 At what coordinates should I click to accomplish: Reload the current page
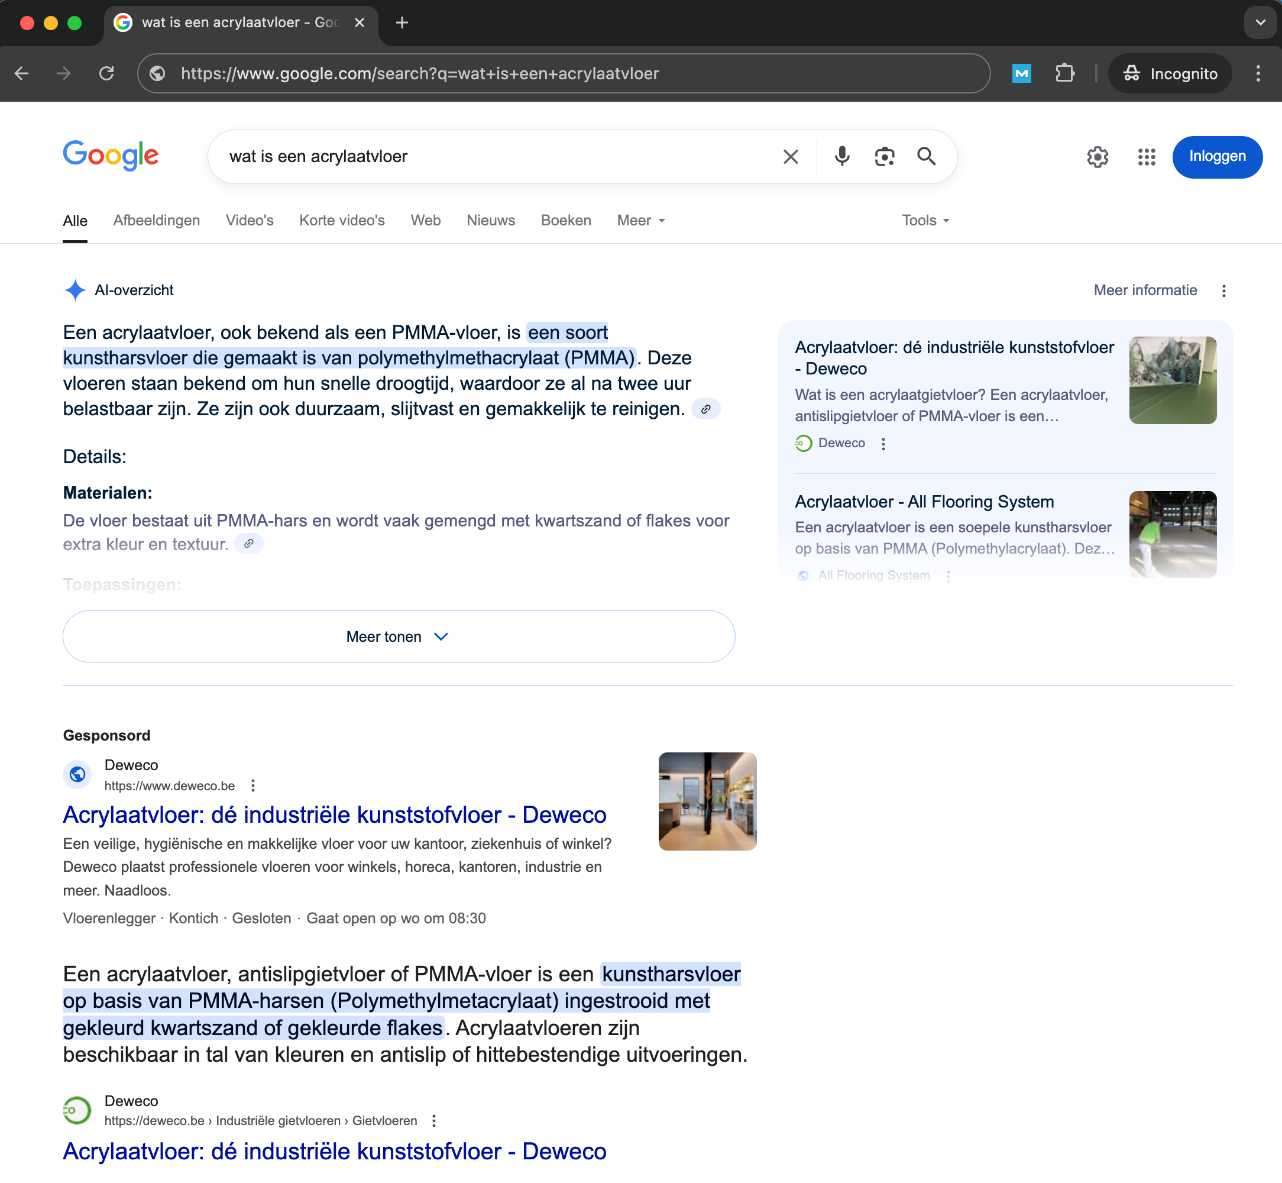[x=106, y=73]
